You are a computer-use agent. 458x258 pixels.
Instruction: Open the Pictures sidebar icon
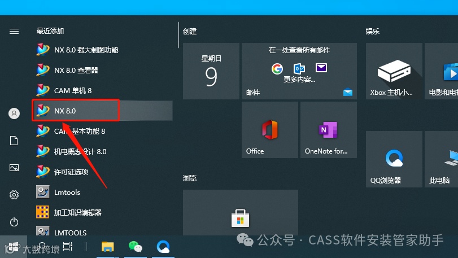[14, 168]
